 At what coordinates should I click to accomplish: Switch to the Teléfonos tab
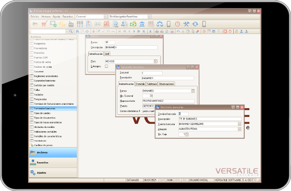[152, 84]
